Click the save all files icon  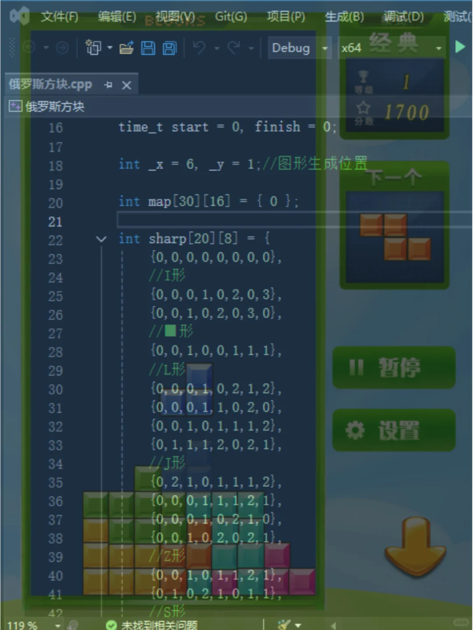pos(169,48)
